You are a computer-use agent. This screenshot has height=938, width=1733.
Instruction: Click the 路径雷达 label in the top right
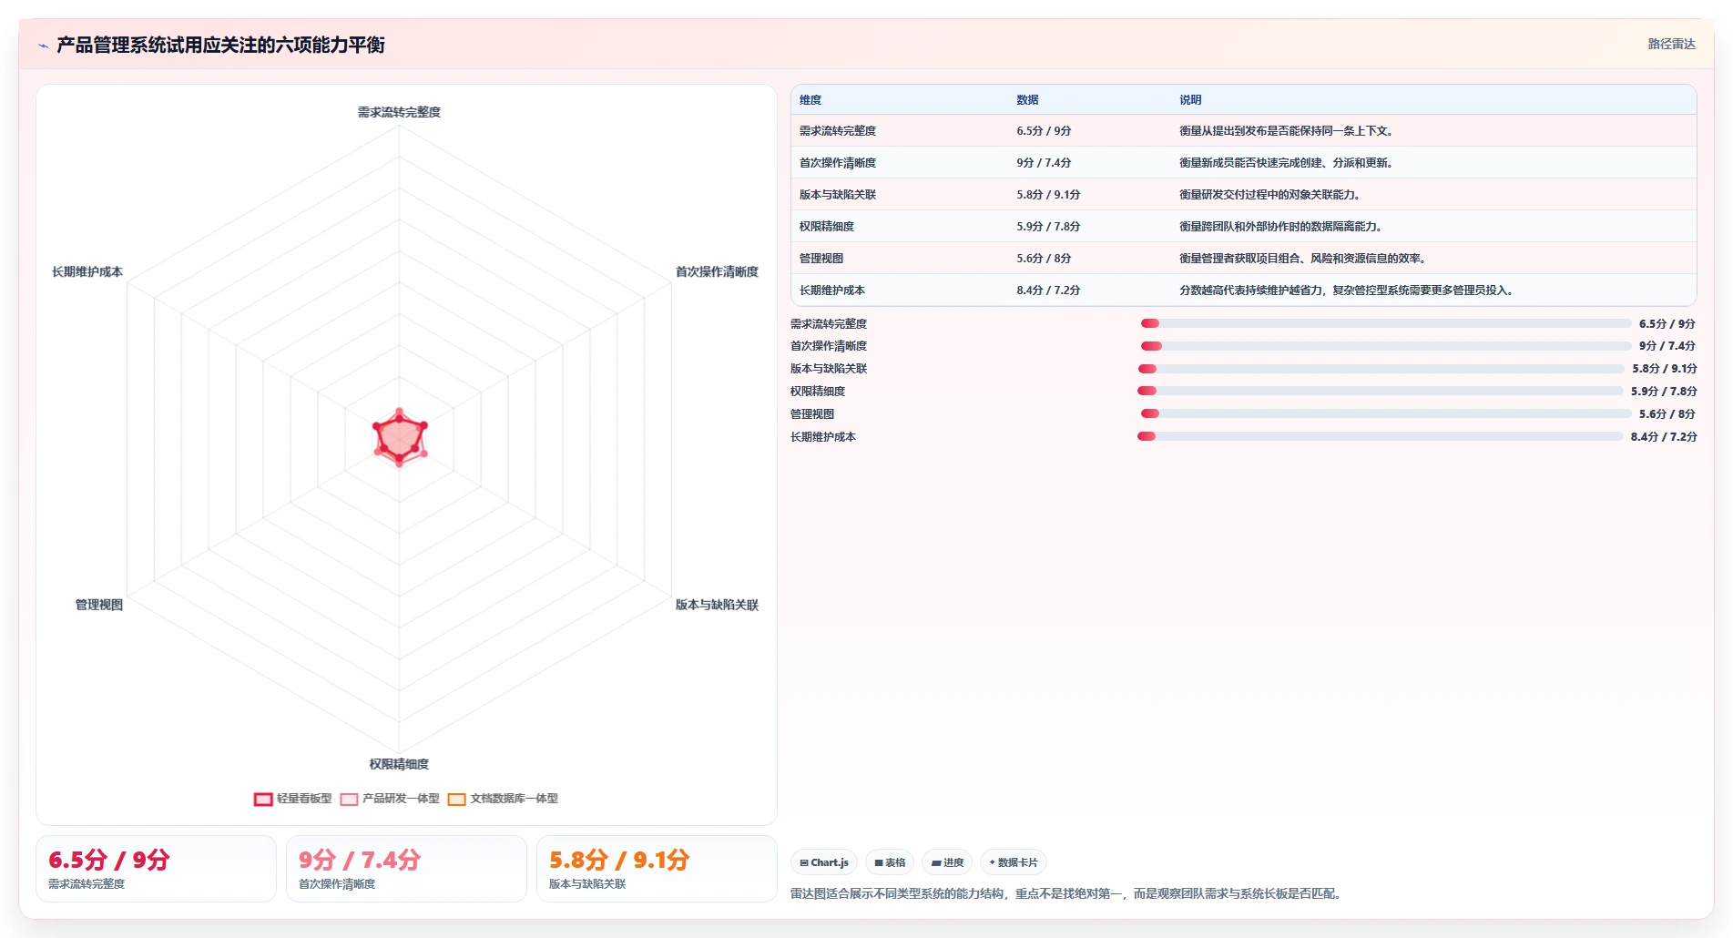(x=1671, y=44)
